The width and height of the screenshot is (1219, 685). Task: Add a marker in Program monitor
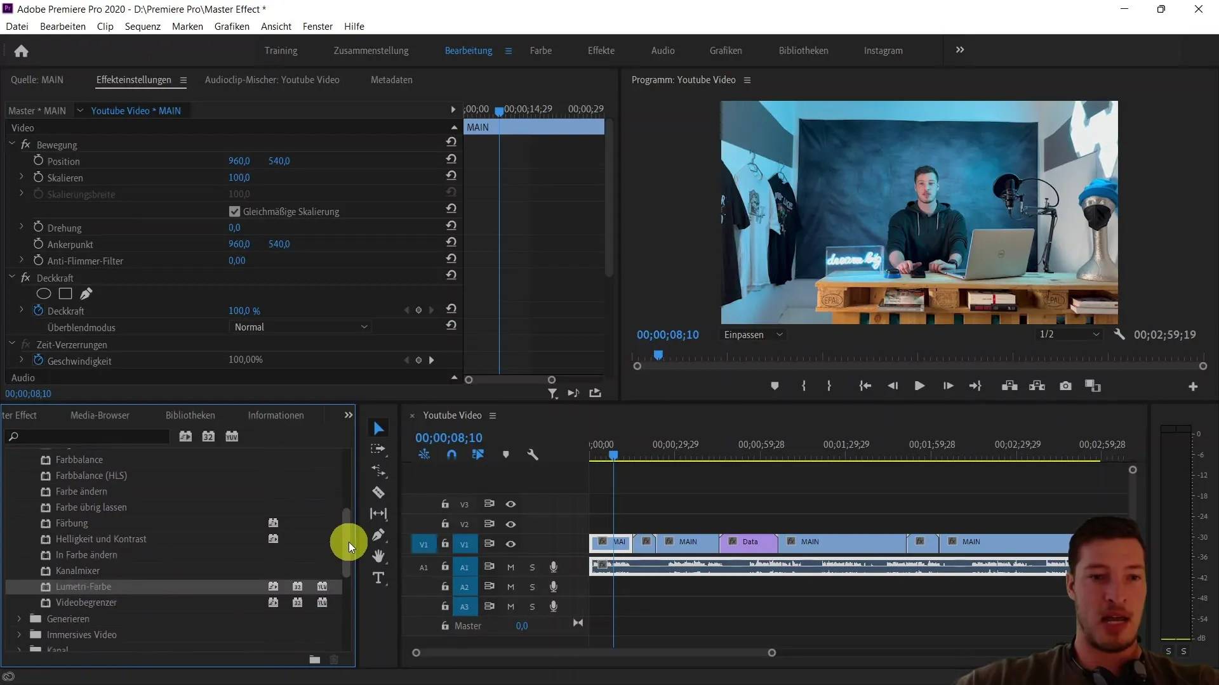tap(775, 386)
